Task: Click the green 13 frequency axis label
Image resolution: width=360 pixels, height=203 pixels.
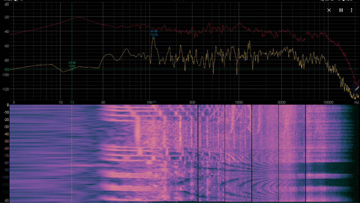Action: pos(72,102)
